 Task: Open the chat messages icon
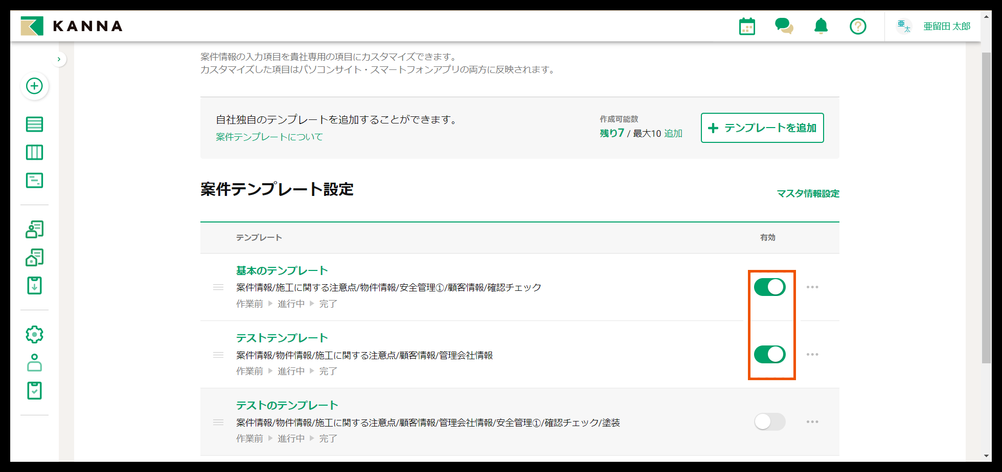(x=784, y=26)
